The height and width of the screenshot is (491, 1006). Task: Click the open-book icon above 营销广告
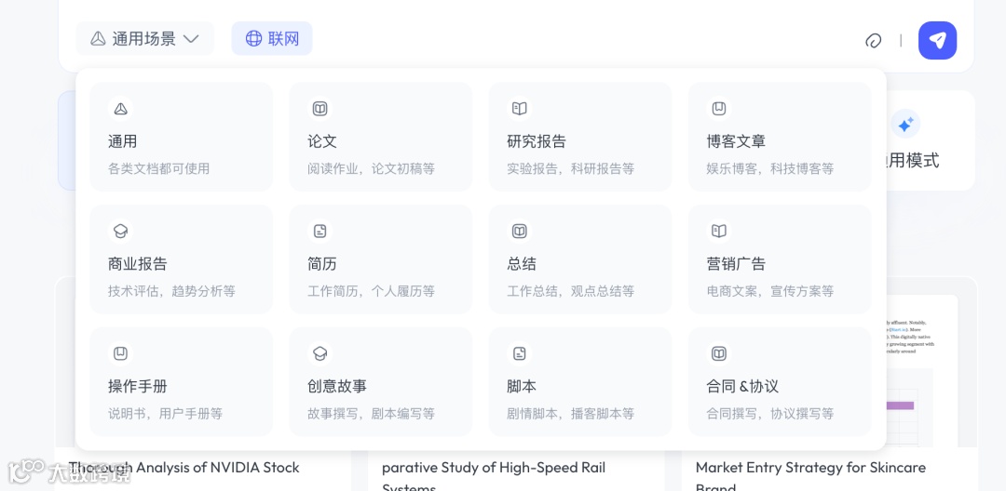click(719, 232)
